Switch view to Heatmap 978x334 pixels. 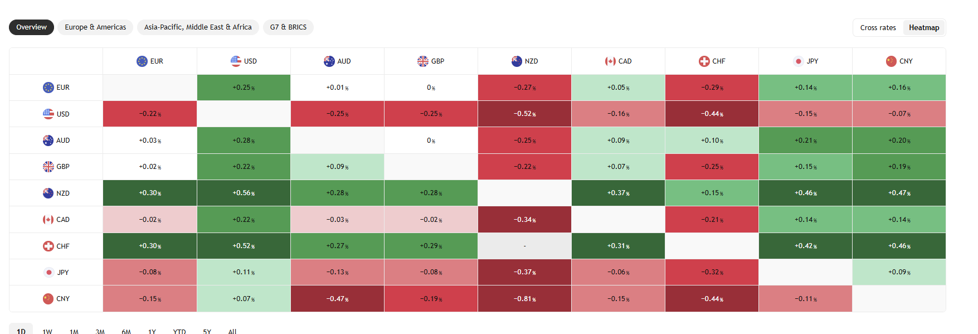[x=923, y=28]
